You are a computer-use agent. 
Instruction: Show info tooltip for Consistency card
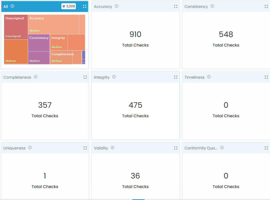click(x=212, y=6)
